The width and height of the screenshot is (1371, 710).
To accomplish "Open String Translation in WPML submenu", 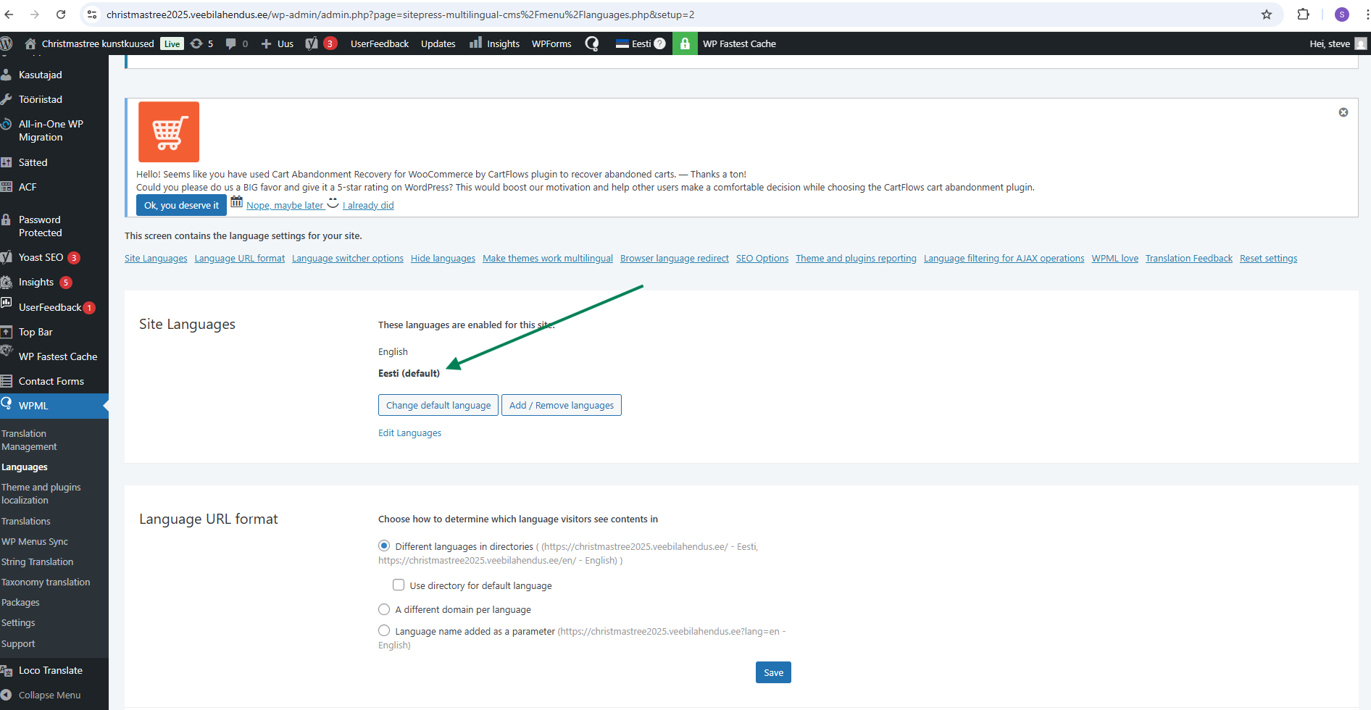I will tap(37, 561).
